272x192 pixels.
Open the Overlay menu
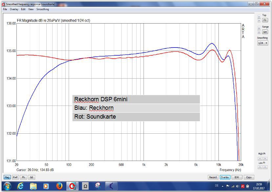point(14,9)
